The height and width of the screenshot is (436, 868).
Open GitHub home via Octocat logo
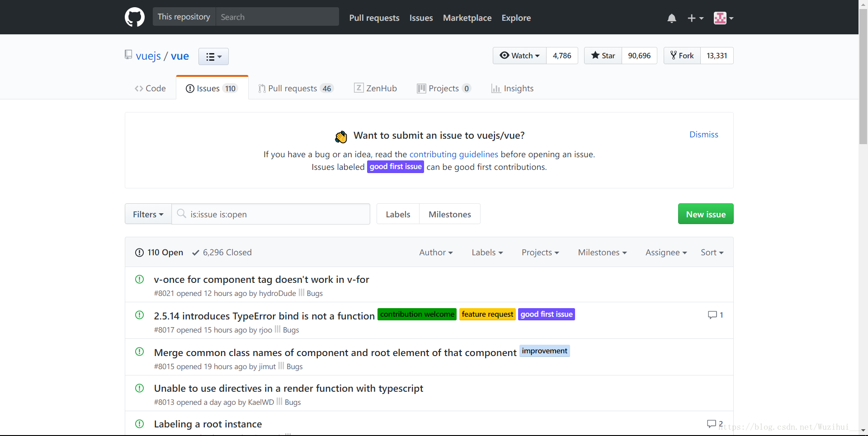(x=134, y=17)
